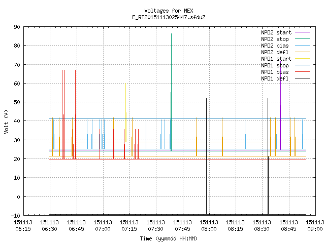Click the y-axis tick value 20
Screen dimensions: 325x243
(x=17, y=159)
